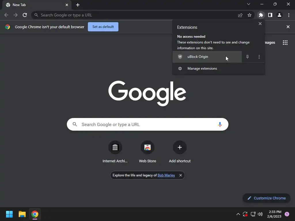This screenshot has width=295, height=221.
Task: Click the share this page icon
Action: 240,15
